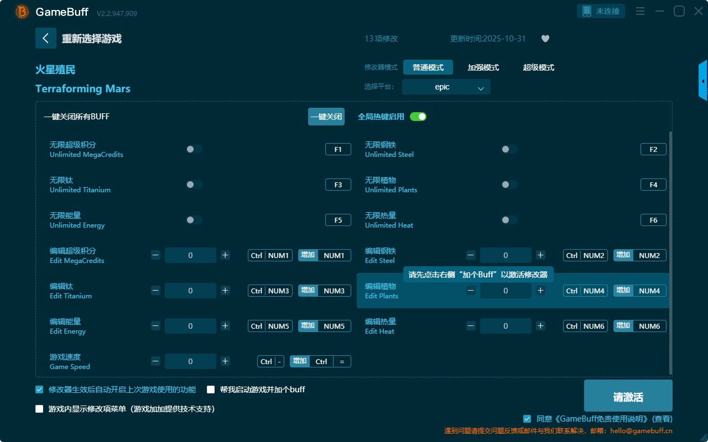Turn on the Unlimited Steel toggle
Screen dimensions: 708x442
(509, 149)
